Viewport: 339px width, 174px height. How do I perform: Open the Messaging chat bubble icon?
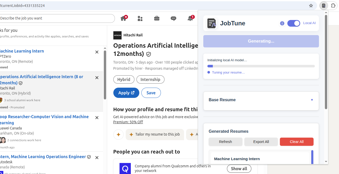tap(173, 18)
